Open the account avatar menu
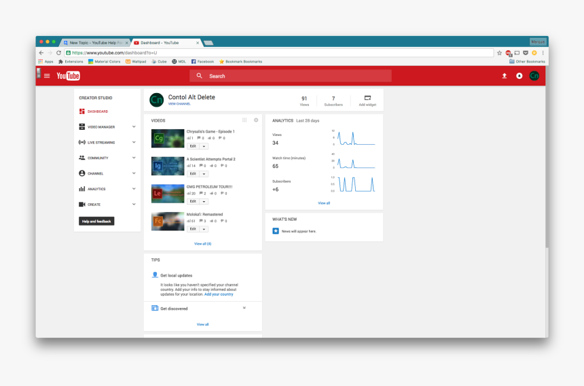This screenshot has width=584, height=386. (x=534, y=76)
